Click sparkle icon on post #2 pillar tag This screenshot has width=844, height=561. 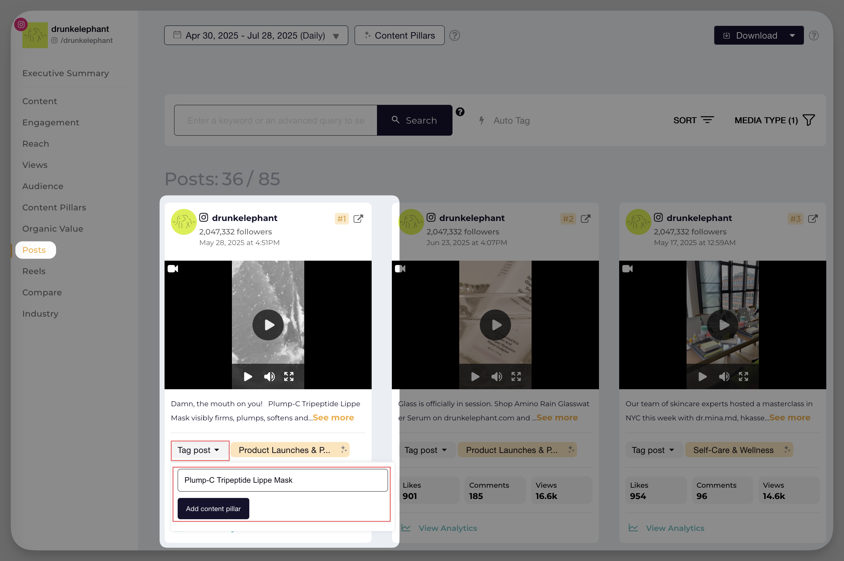(571, 449)
